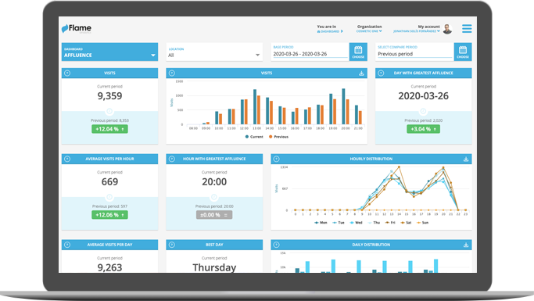Image resolution: width=534 pixels, height=301 pixels.
Task: Click the base period date range field
Action: [x=310, y=54]
